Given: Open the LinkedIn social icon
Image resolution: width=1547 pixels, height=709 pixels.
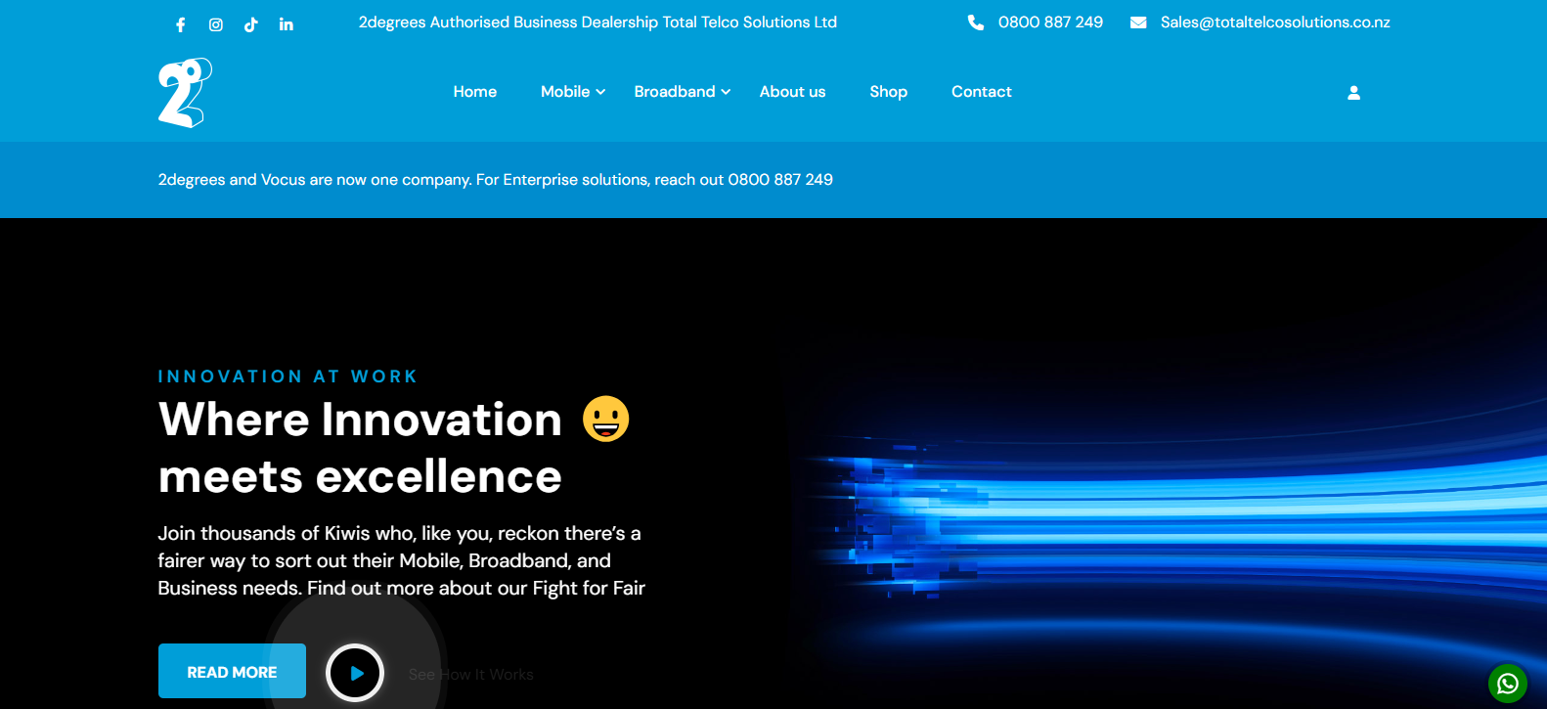Looking at the screenshot, I should tap(286, 24).
